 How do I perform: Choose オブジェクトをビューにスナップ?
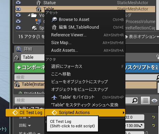pos(85,89)
